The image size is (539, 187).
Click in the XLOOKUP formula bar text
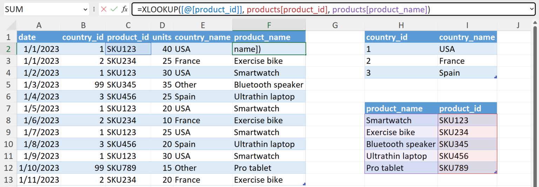[x=281, y=9]
